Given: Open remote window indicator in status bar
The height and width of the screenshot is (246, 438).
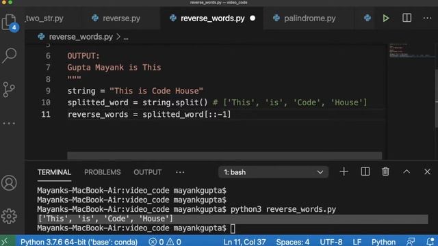Looking at the screenshot, I should pyautogui.click(x=6, y=241).
